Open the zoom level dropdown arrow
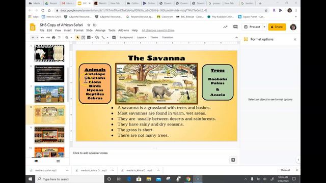Viewport: 326px width, 183px height. pos(71,38)
